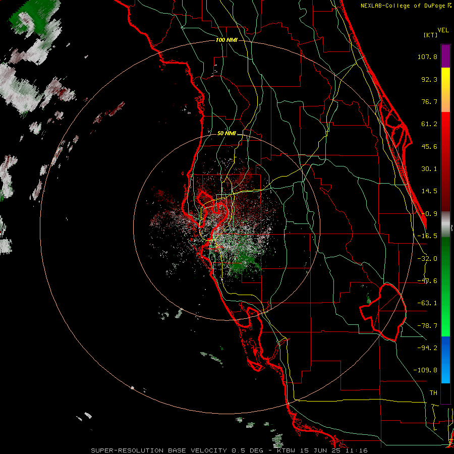Pick the red segment of velocity scale
Screen dimensions: 454x454
[x=445, y=161]
